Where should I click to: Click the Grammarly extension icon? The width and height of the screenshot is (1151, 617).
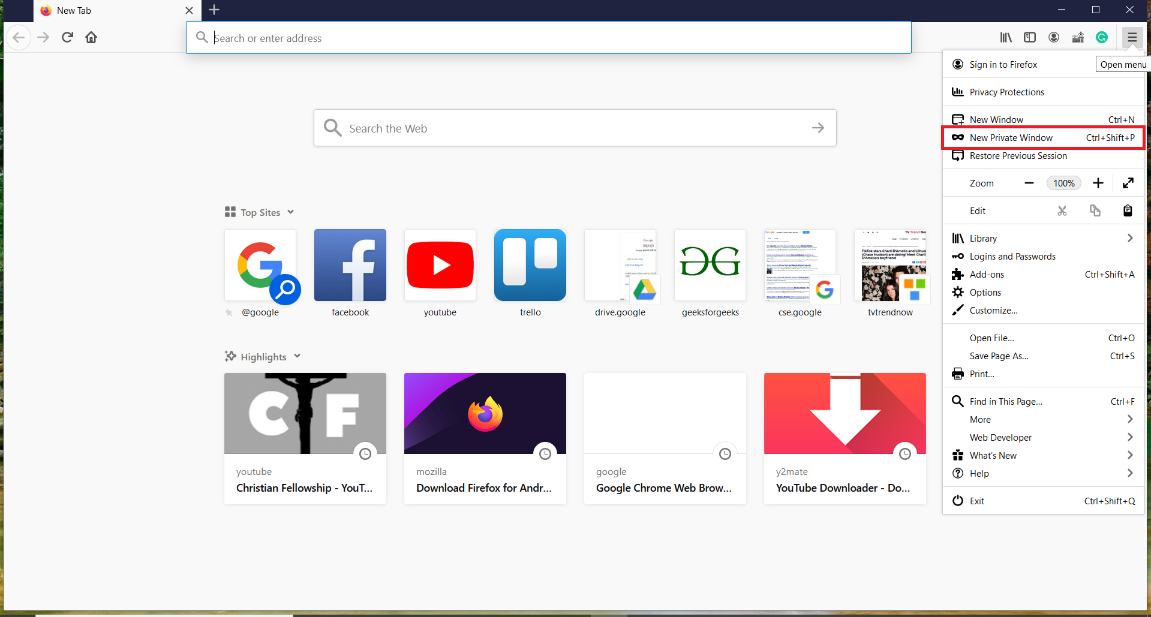1102,37
